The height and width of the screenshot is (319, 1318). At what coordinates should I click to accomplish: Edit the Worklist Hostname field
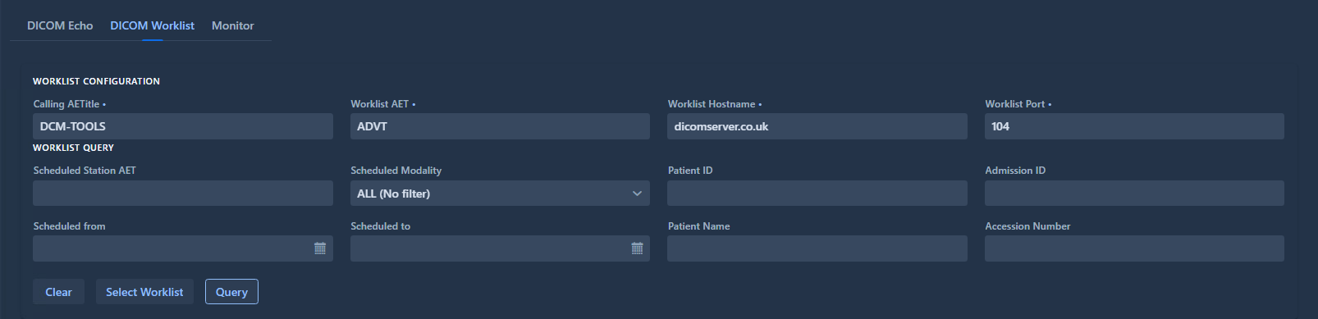[817, 126]
